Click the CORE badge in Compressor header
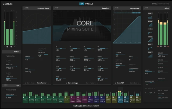Viewport: 172px width, 109px height. pyautogui.click(x=117, y=8)
